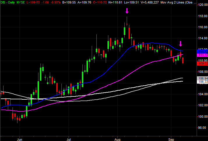This screenshot has height=141, width=208.
Task: Click the -1.08 net change value
Action: tap(45, 2)
